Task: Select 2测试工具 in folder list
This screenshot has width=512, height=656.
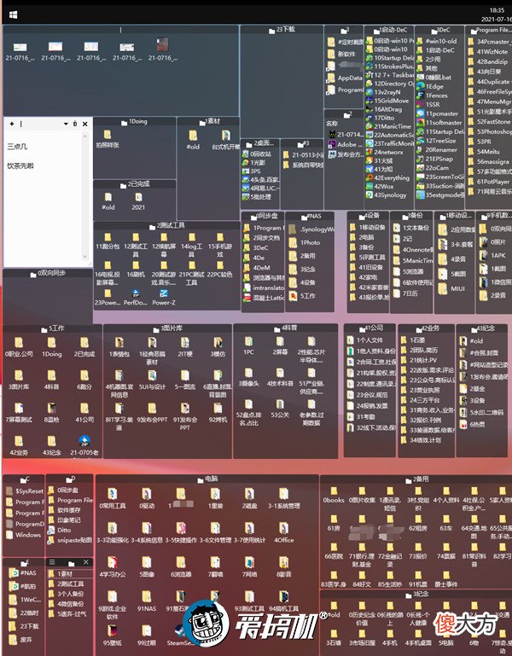Action: [67, 583]
